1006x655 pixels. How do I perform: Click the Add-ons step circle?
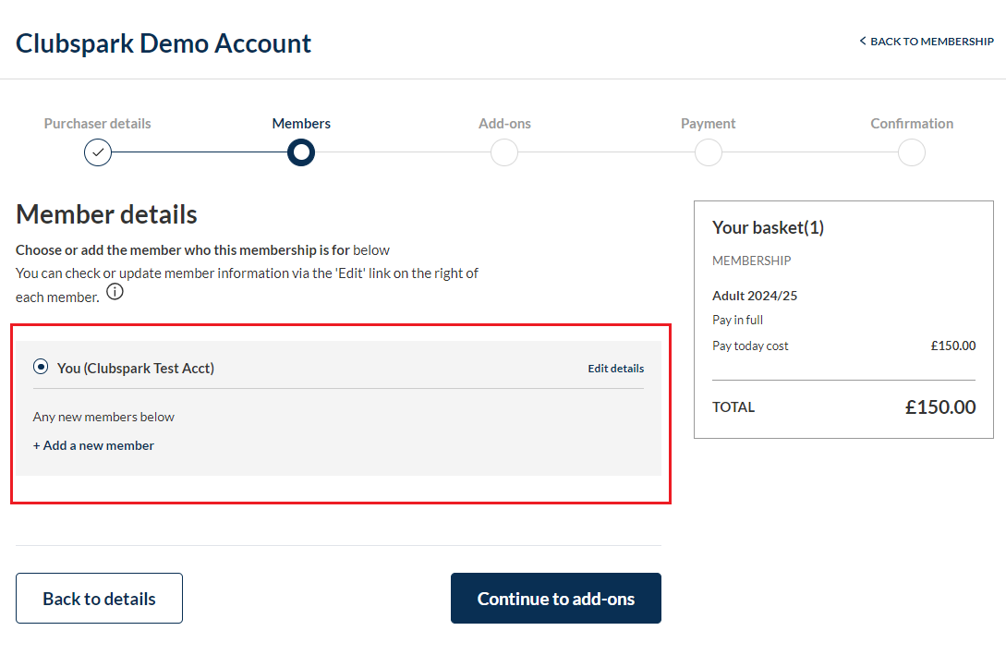click(504, 152)
